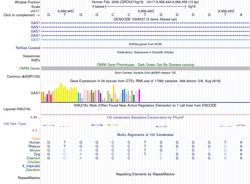The height and width of the screenshot is (184, 250).
Task: Click 'Publications: Sequences in Scientific Articles' title
Action: click(145, 52)
